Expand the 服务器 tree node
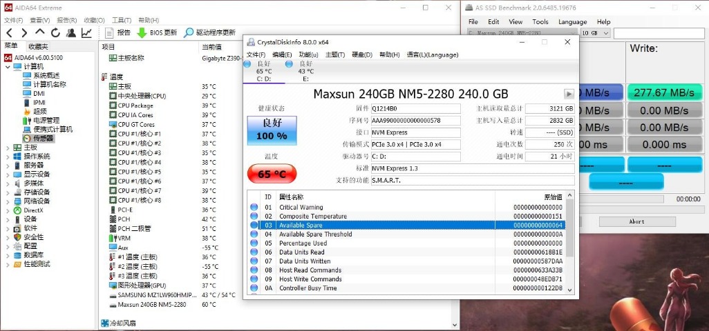 pyautogui.click(x=8, y=165)
